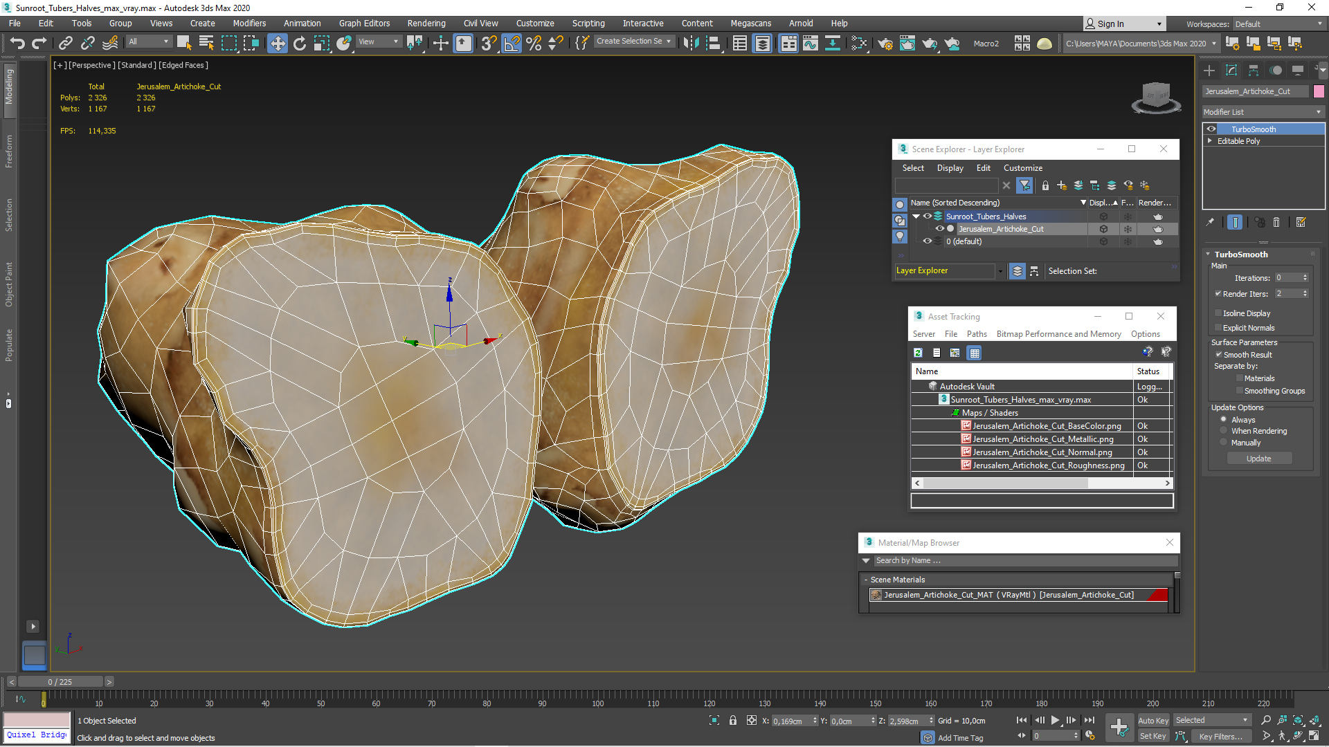
Task: Toggle the Percent Snap icon
Action: click(534, 44)
